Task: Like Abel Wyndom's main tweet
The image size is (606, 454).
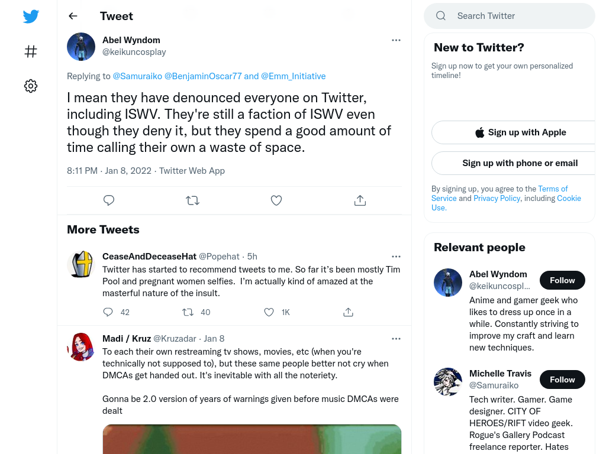Action: 276,200
